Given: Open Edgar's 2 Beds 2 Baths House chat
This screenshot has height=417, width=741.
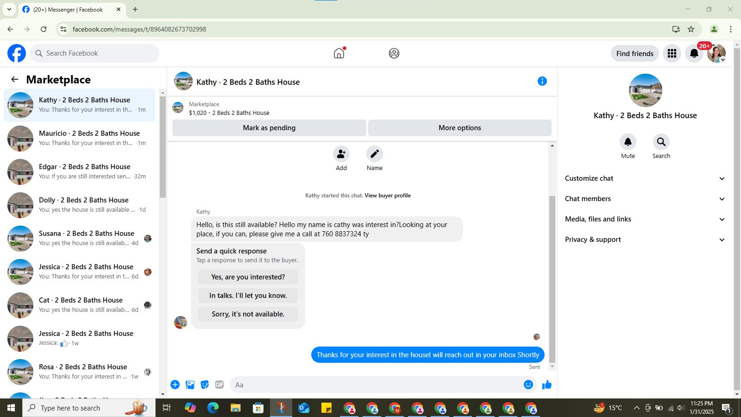Looking at the screenshot, I should pyautogui.click(x=79, y=171).
